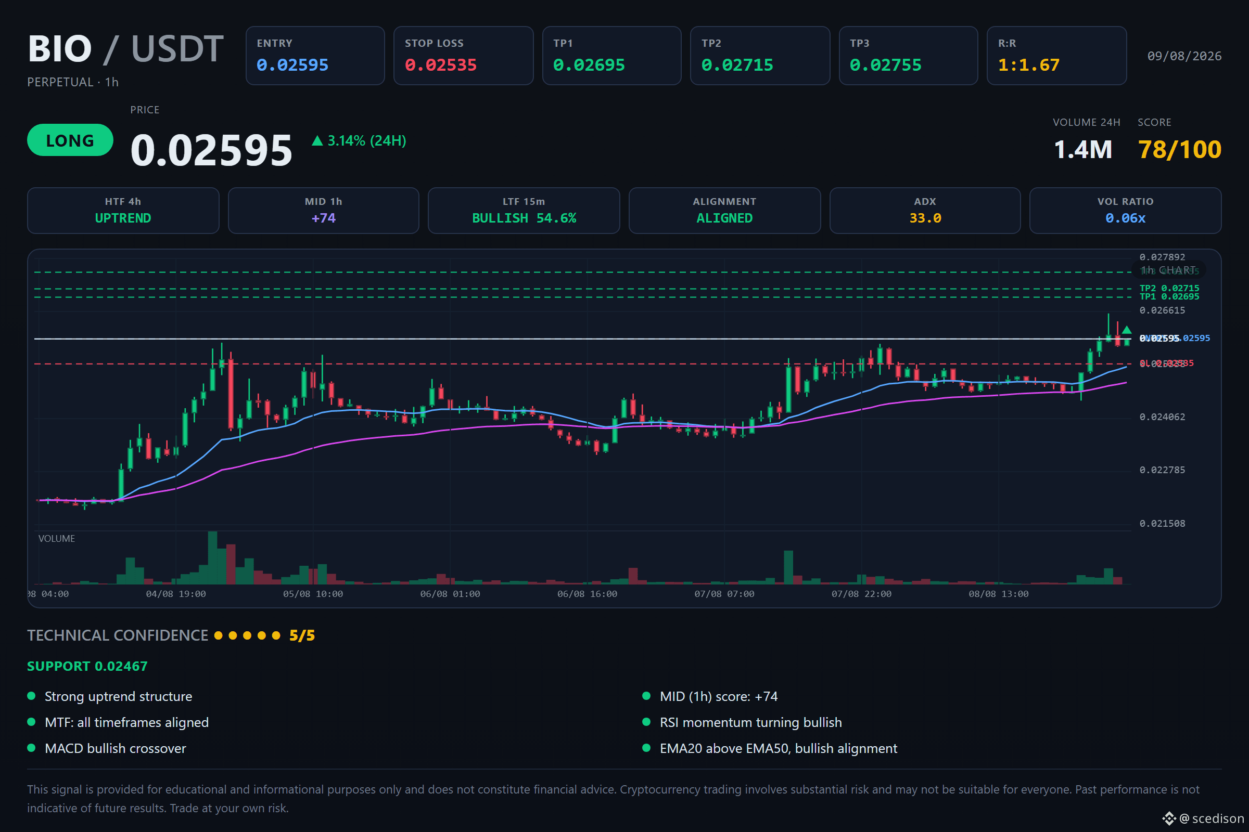Select the VOL RATIO 0.06x tile
The image size is (1249, 832).
tap(1125, 211)
